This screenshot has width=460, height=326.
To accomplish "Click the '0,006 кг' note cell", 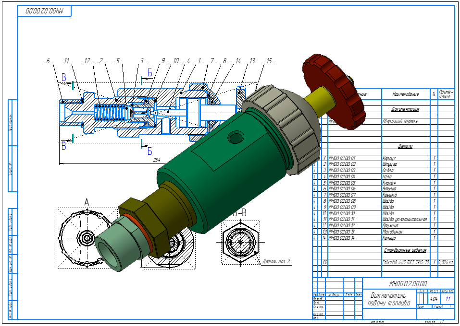I will [446, 262].
